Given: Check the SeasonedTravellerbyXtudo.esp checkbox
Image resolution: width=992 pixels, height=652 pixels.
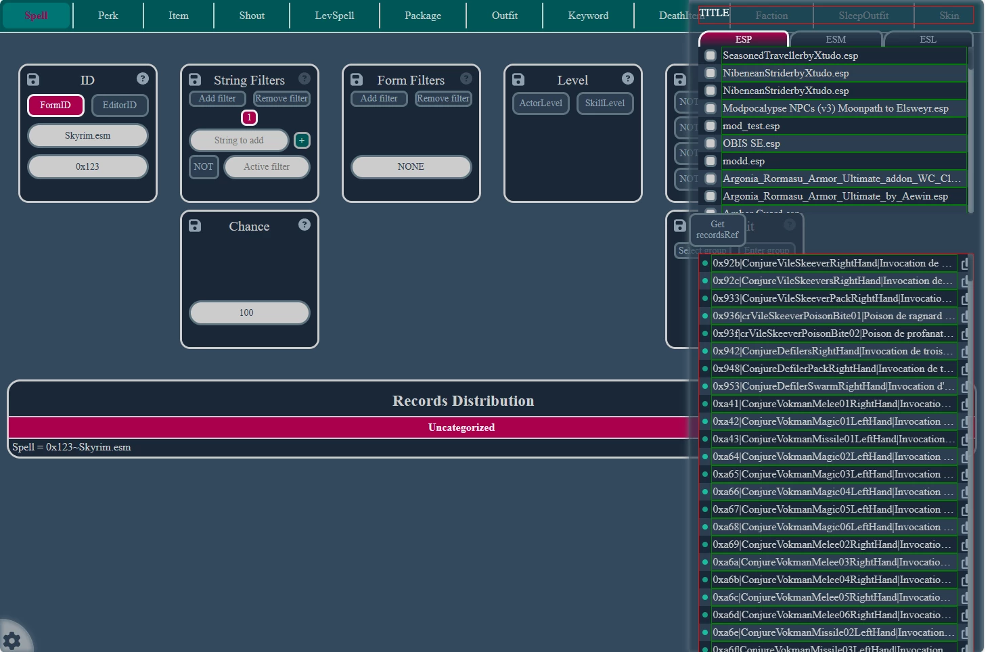Looking at the screenshot, I should [x=711, y=55].
